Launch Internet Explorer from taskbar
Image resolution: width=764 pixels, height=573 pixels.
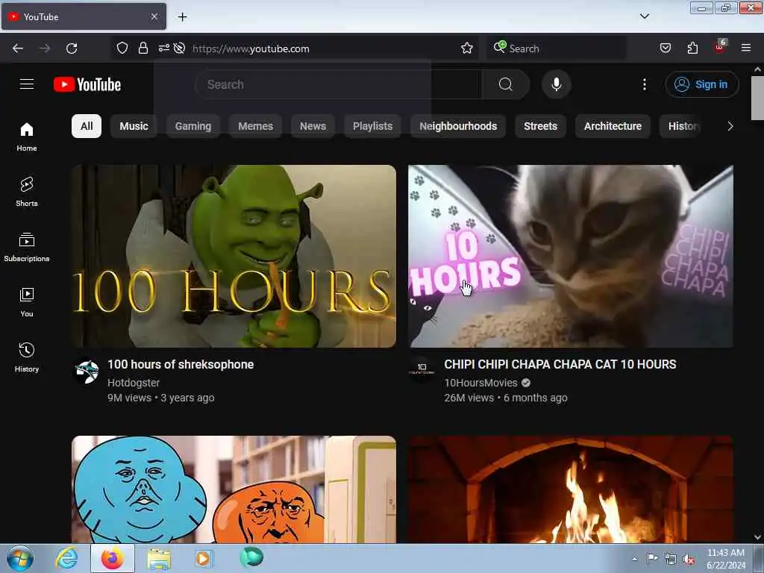(x=66, y=558)
